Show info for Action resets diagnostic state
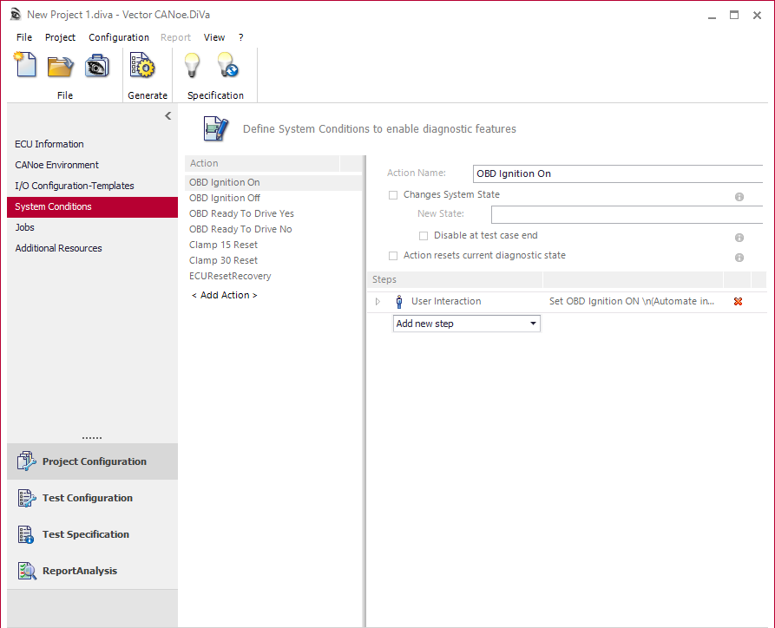Image resolution: width=775 pixels, height=628 pixels. pos(739,258)
